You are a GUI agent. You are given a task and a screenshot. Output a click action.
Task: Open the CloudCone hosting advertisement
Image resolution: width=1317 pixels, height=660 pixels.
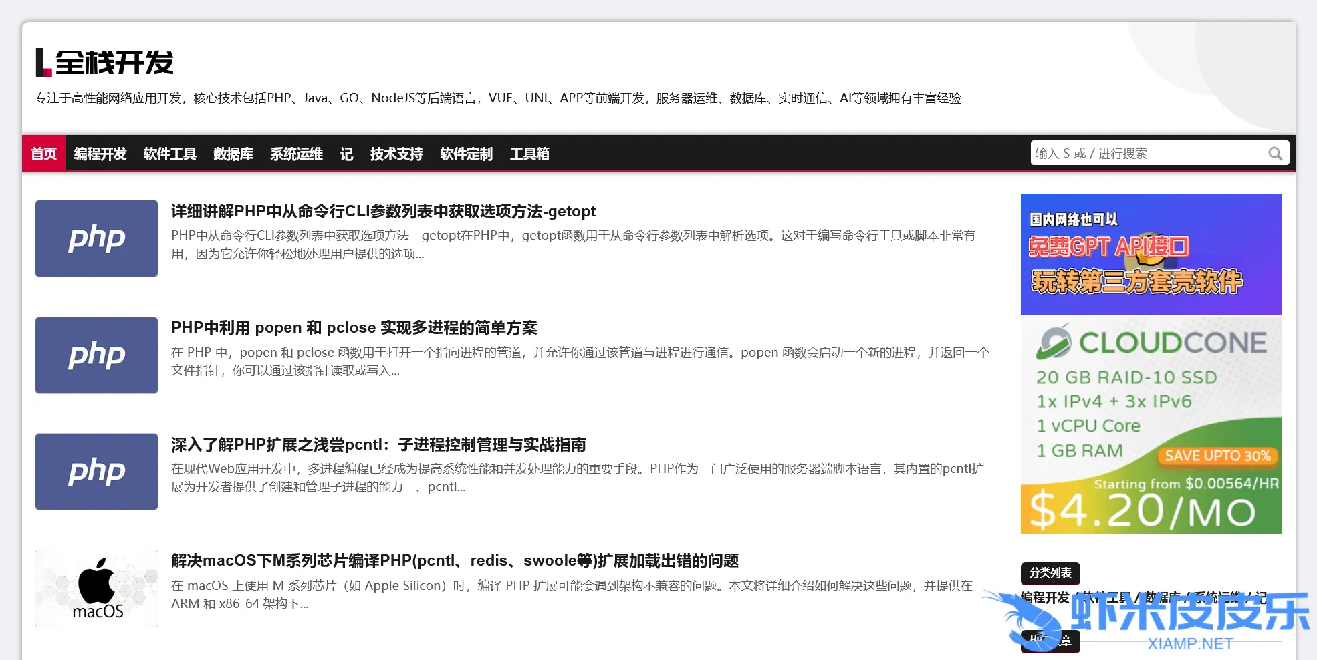(1151, 426)
